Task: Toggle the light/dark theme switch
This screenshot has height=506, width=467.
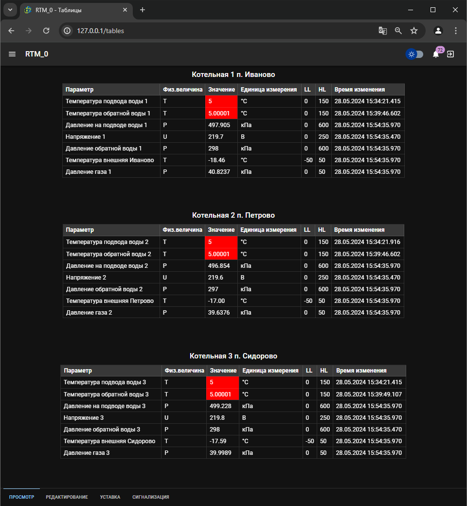Action: click(414, 54)
